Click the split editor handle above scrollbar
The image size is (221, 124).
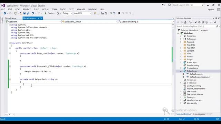[173, 25]
